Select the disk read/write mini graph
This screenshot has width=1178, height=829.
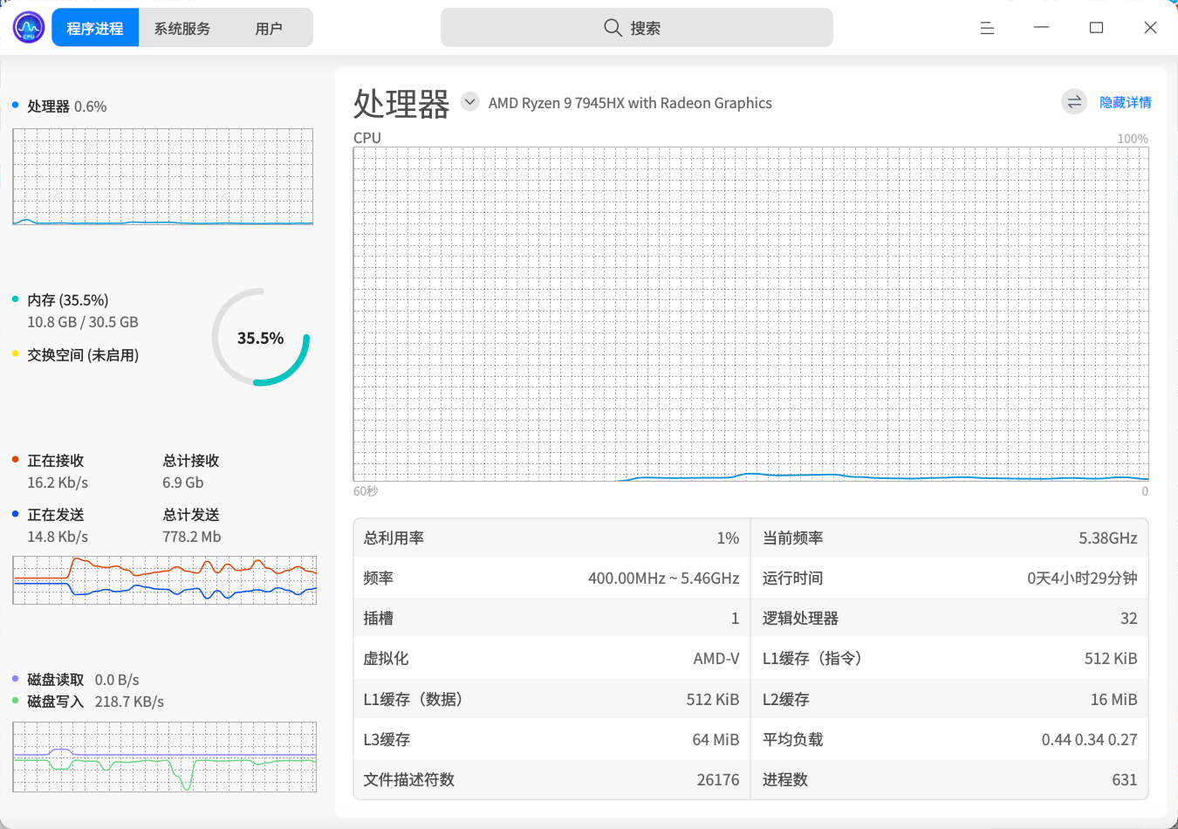coord(165,757)
